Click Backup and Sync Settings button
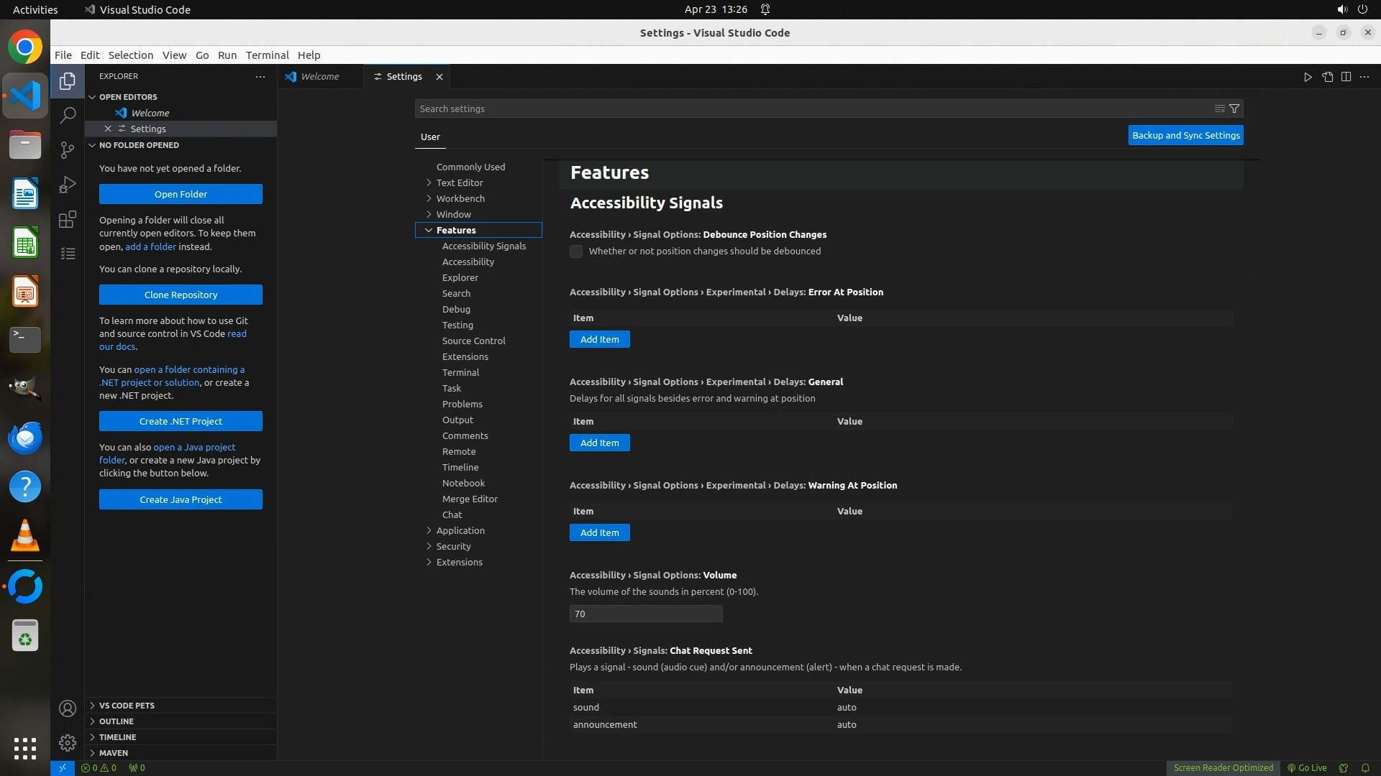Viewport: 1381px width, 776px height. pos(1185,135)
